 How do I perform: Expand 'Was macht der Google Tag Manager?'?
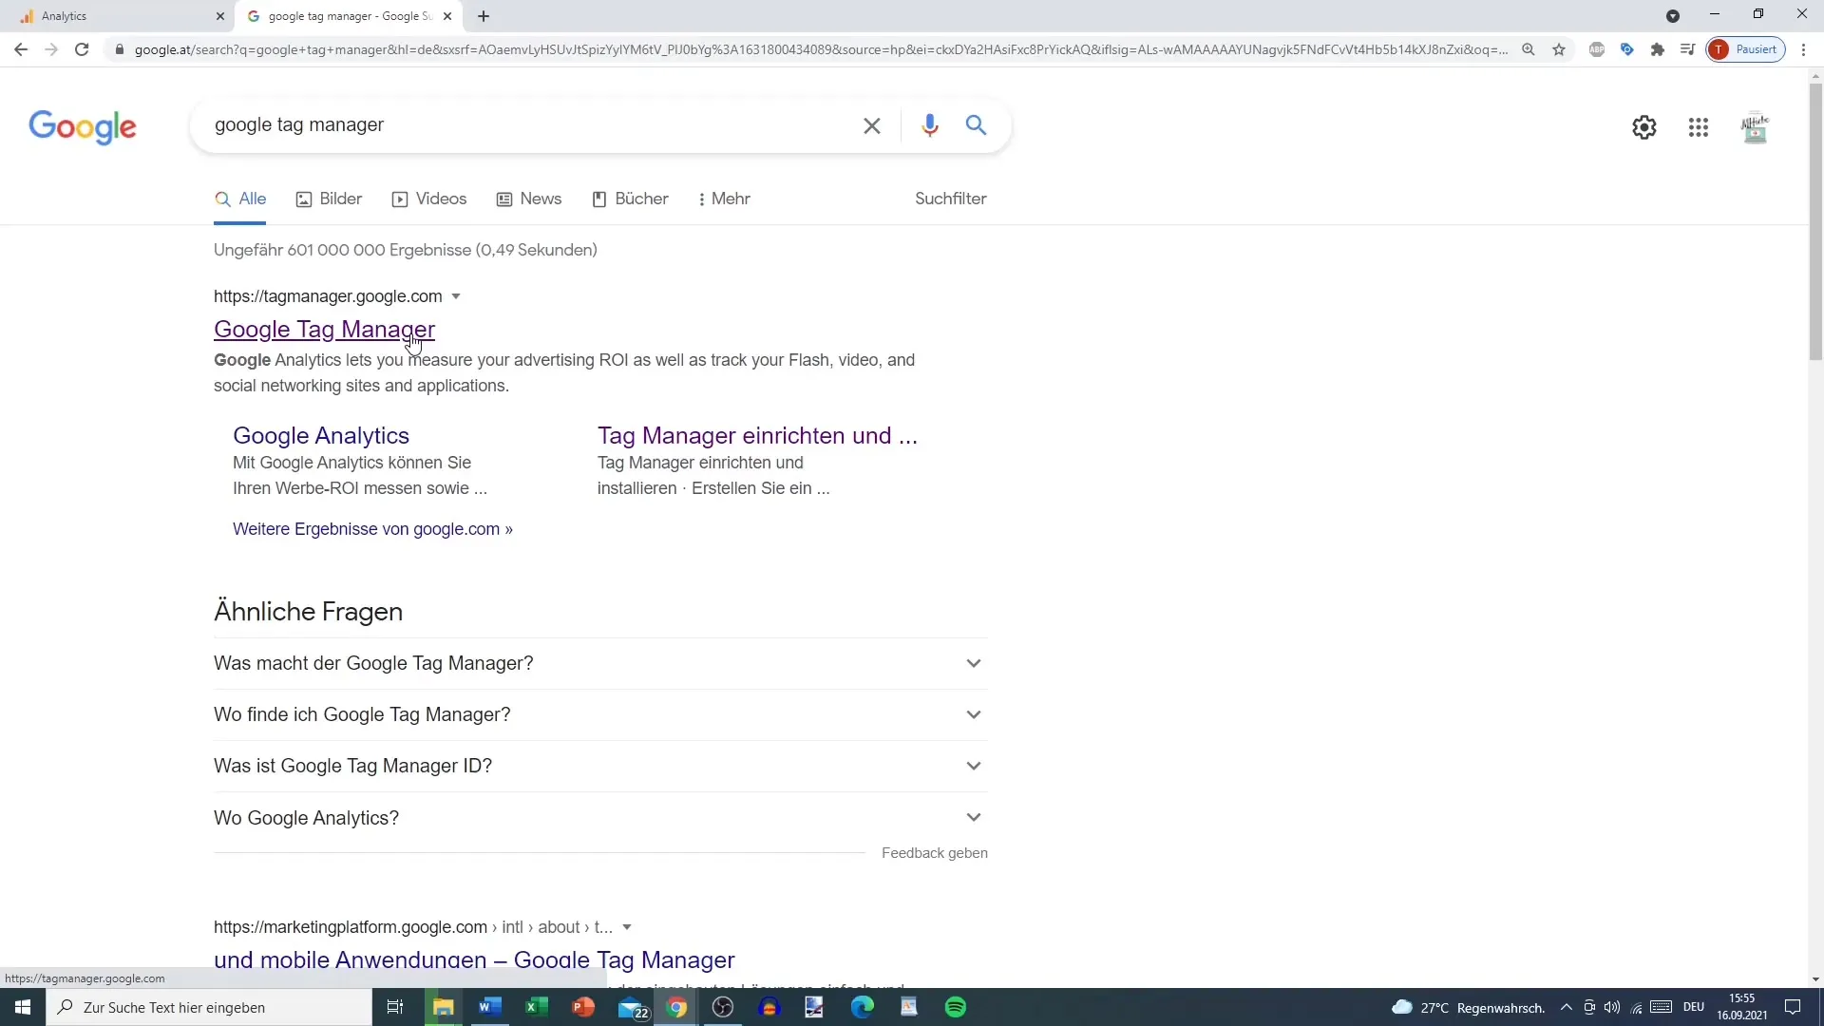pyautogui.click(x=600, y=663)
